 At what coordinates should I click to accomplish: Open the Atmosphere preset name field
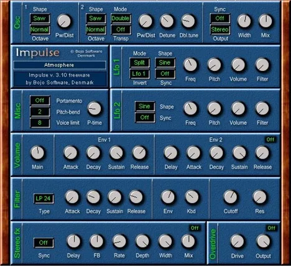[60, 65]
